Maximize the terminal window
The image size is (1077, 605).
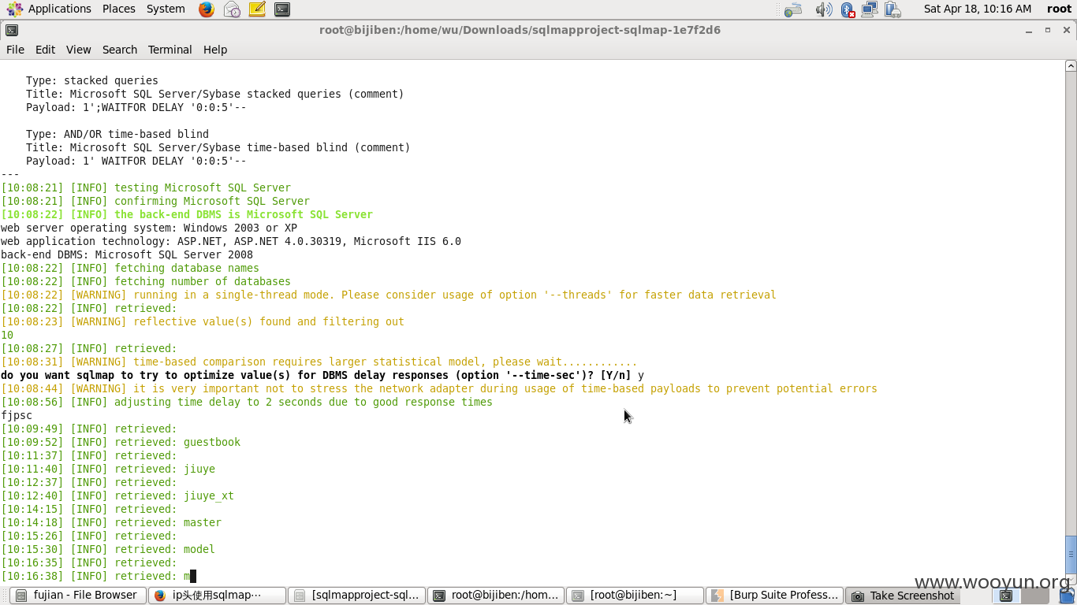tap(1048, 30)
